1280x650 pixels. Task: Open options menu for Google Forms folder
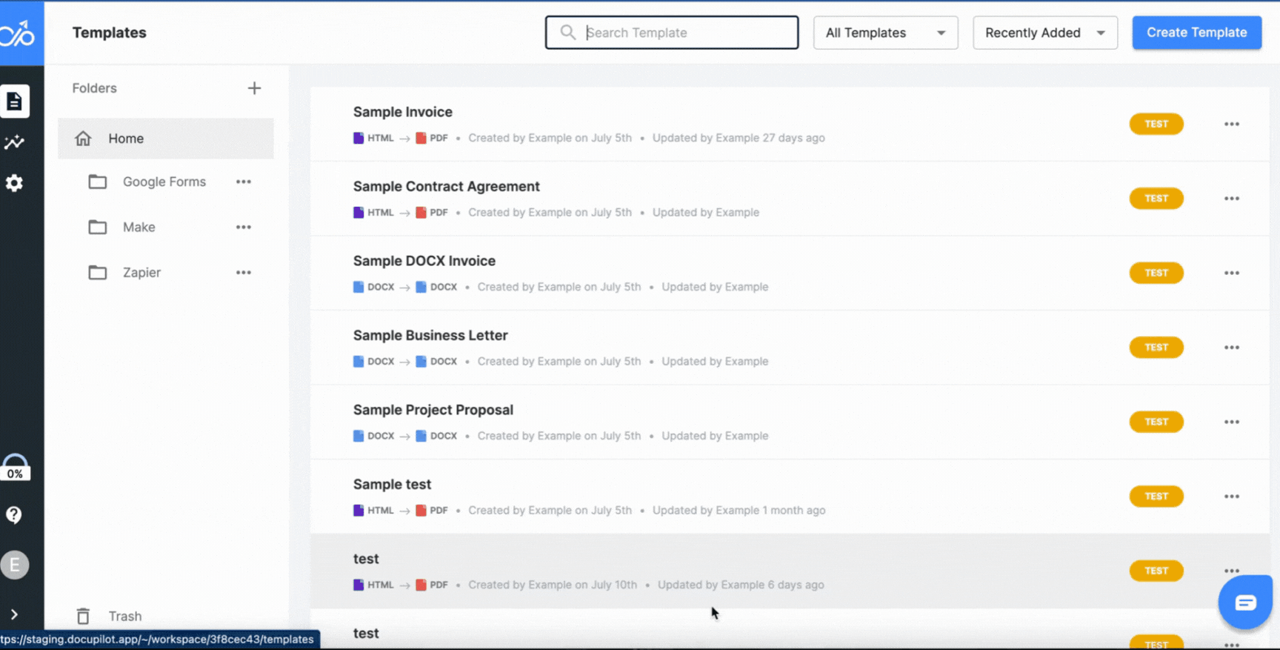pyautogui.click(x=244, y=182)
